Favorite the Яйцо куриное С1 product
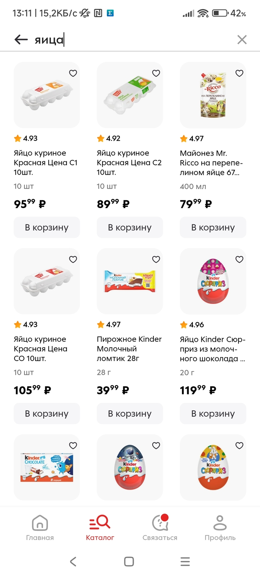 (x=73, y=74)
